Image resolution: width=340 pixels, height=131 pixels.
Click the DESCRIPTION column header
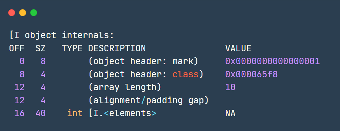117,48
